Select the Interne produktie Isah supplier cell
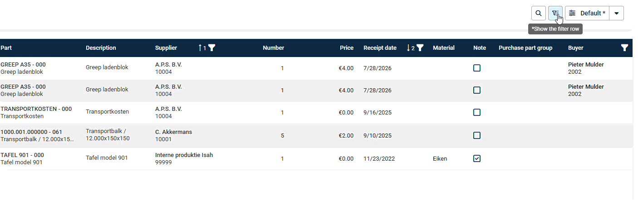 coord(184,155)
